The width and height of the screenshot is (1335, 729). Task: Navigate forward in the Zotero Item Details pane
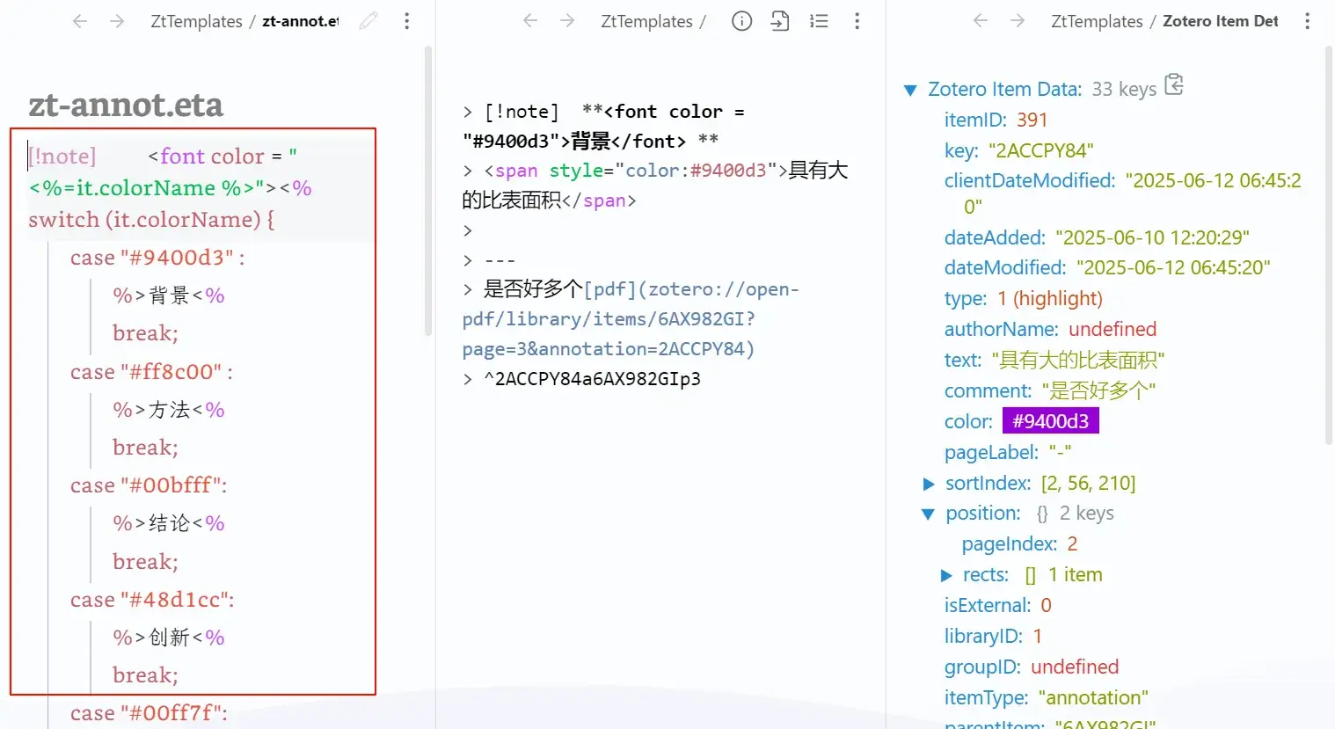1018,21
